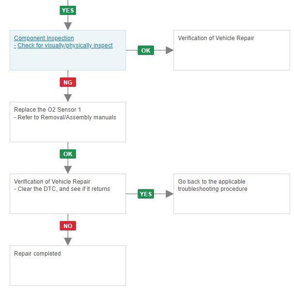Viewport: 294px width, 289px height.
Task: Click the green YES badge at the top
Action: click(68, 10)
